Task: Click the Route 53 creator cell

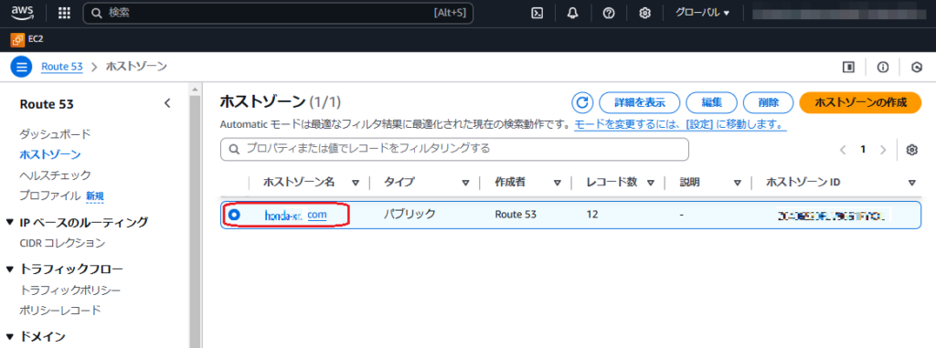Action: tap(516, 214)
